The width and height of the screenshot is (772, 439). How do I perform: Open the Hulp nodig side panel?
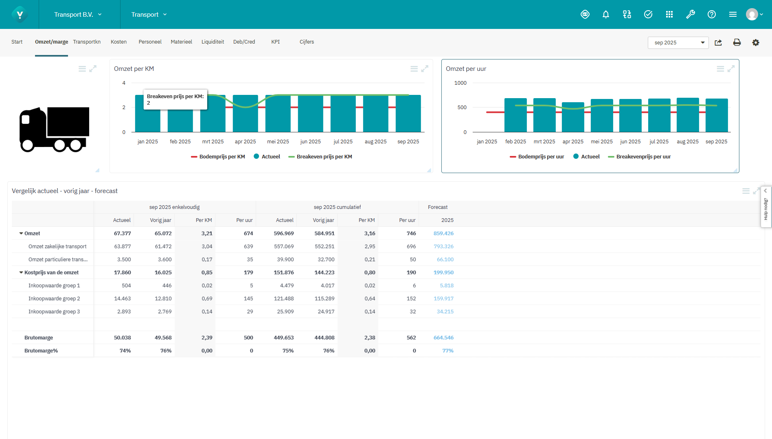point(766,208)
